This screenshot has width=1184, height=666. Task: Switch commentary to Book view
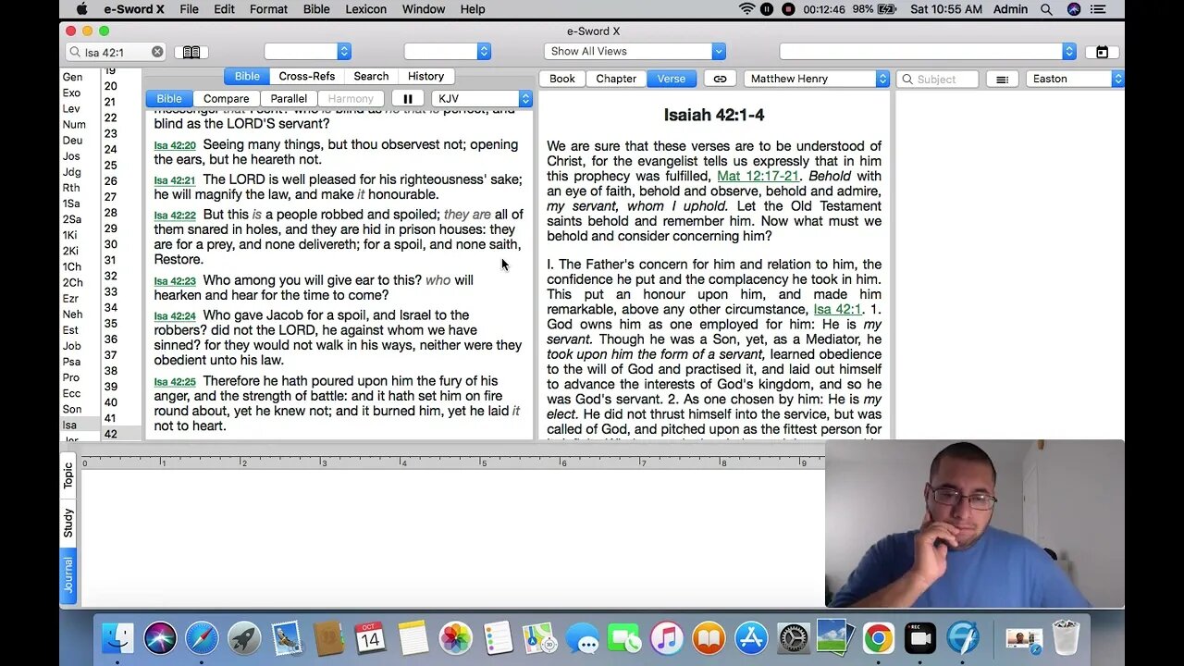562,79
